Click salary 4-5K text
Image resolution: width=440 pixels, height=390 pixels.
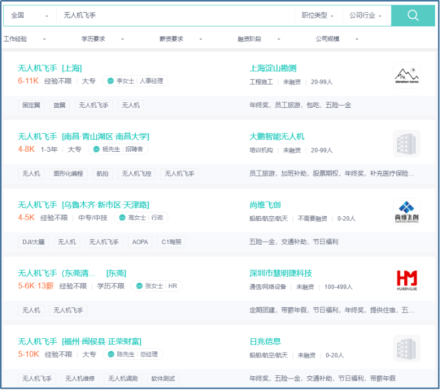point(26,218)
